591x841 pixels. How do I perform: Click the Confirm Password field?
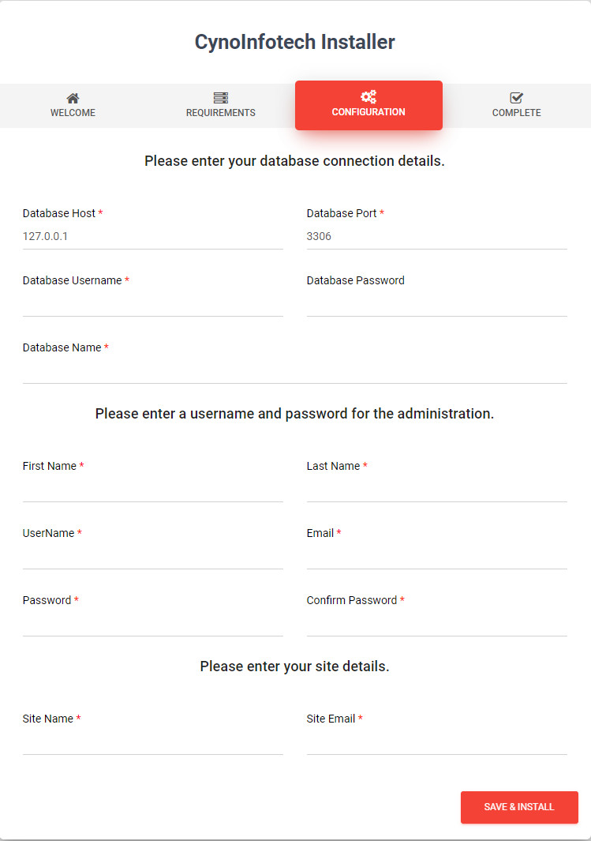pyautogui.click(x=436, y=623)
